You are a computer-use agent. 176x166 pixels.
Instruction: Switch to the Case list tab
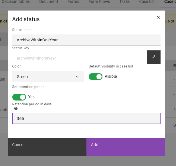pos(147,2)
